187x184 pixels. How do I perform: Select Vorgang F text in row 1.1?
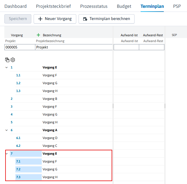50,75
